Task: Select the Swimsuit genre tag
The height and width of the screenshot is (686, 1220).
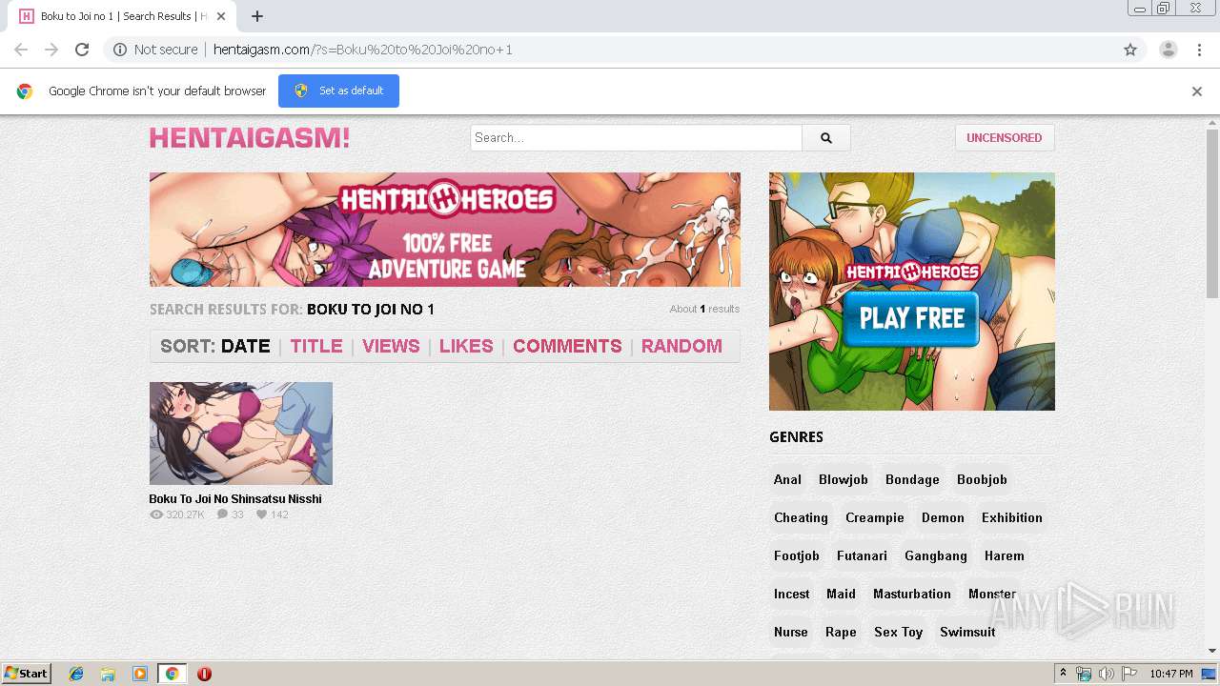Action: [x=967, y=632]
